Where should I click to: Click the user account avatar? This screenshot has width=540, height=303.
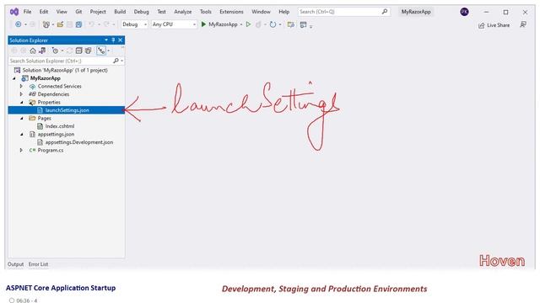[x=464, y=12]
